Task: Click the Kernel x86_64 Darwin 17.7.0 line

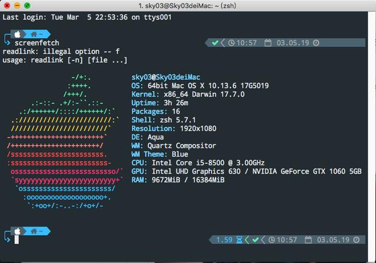Action: (x=188, y=94)
